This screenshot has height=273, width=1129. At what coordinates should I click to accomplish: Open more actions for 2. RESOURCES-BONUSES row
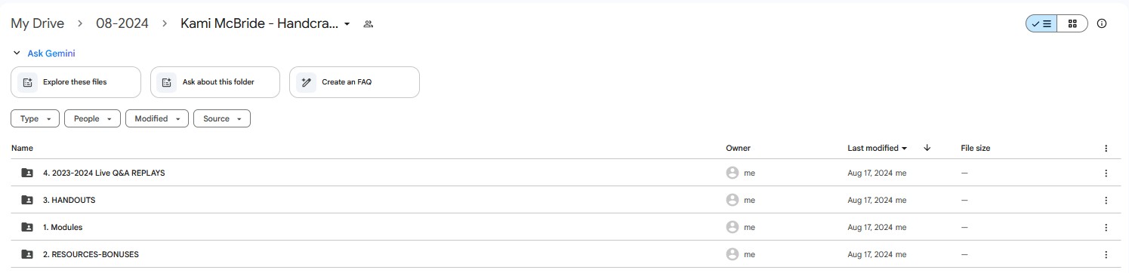[x=1106, y=255]
